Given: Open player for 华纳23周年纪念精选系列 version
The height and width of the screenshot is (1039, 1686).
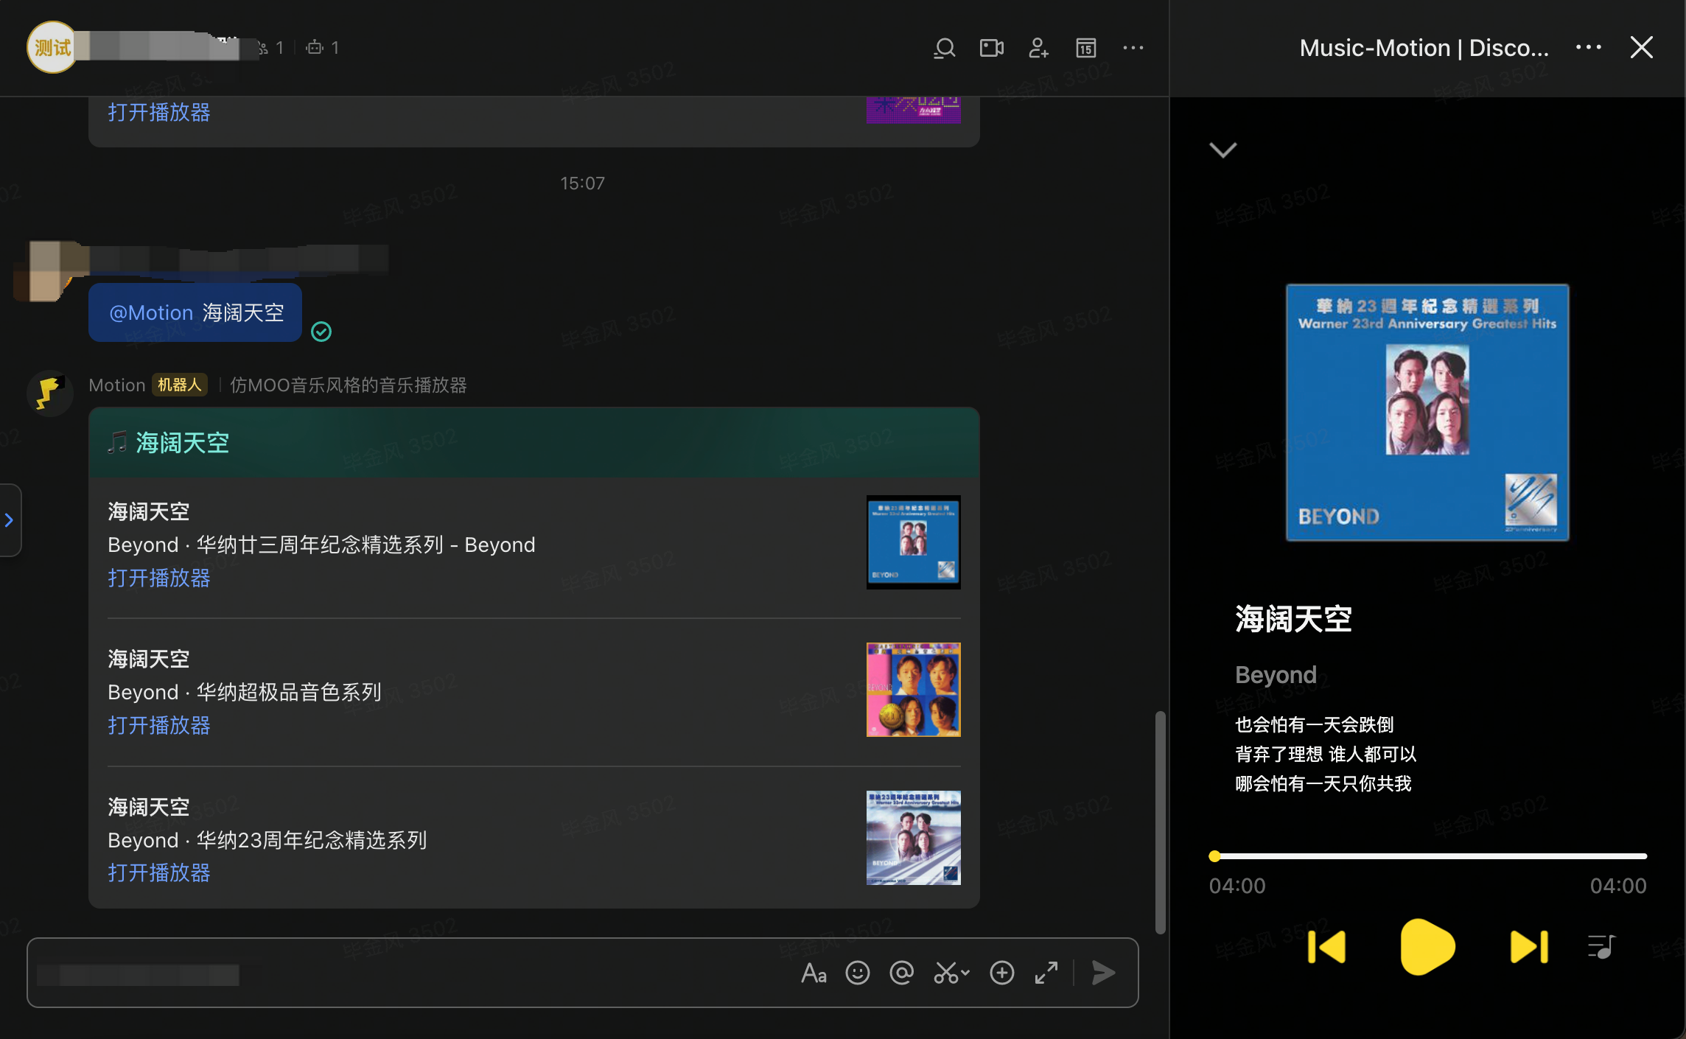Looking at the screenshot, I should (x=158, y=873).
